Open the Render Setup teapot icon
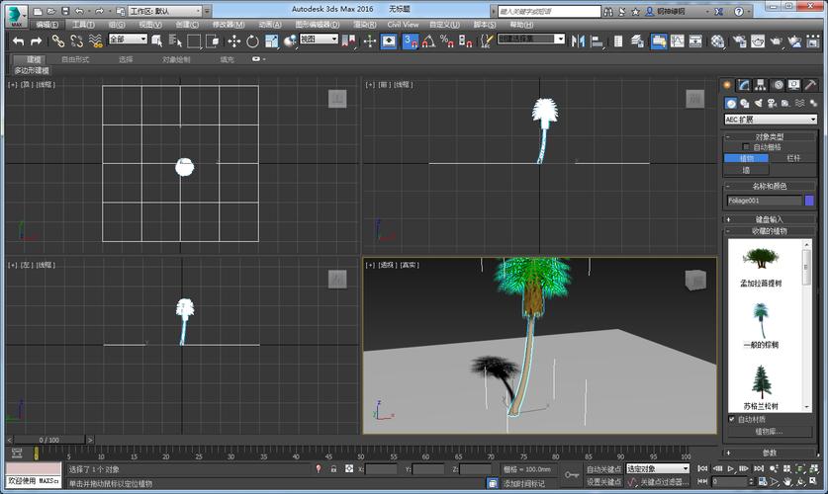 [739, 41]
